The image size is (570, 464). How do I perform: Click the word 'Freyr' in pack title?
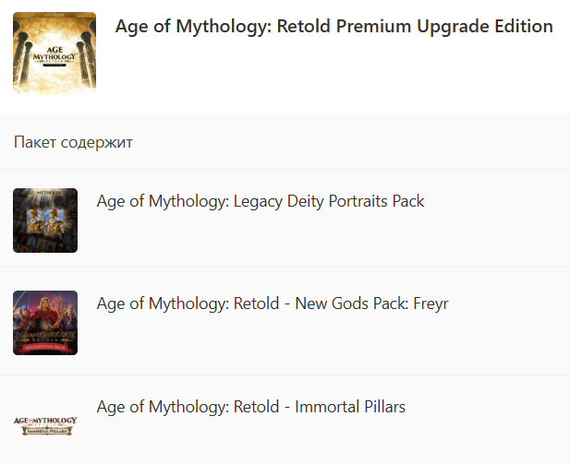pyautogui.click(x=431, y=303)
